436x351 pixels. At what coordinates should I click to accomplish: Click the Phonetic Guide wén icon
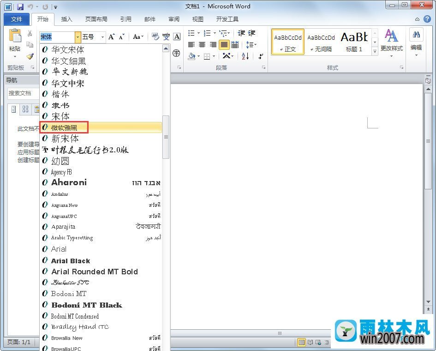tap(166, 36)
